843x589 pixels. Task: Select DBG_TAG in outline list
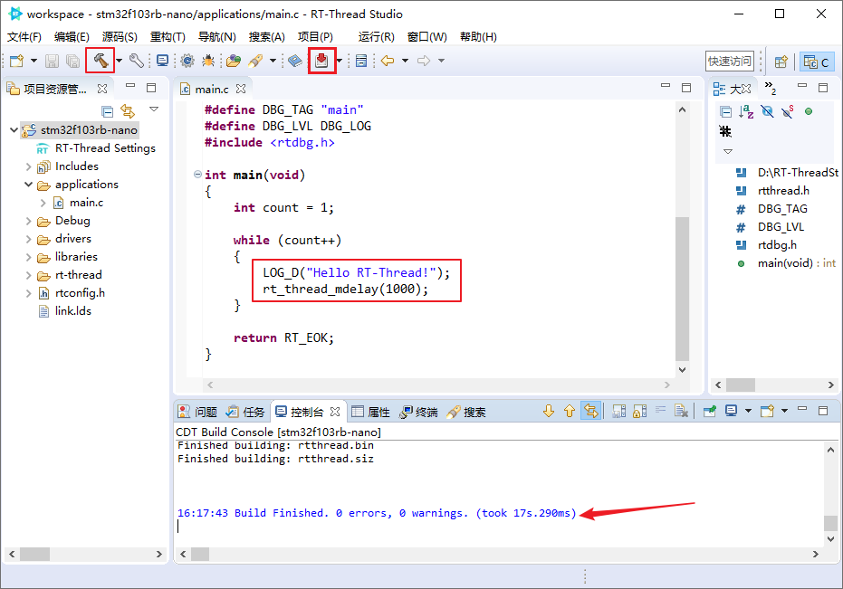pyautogui.click(x=782, y=209)
